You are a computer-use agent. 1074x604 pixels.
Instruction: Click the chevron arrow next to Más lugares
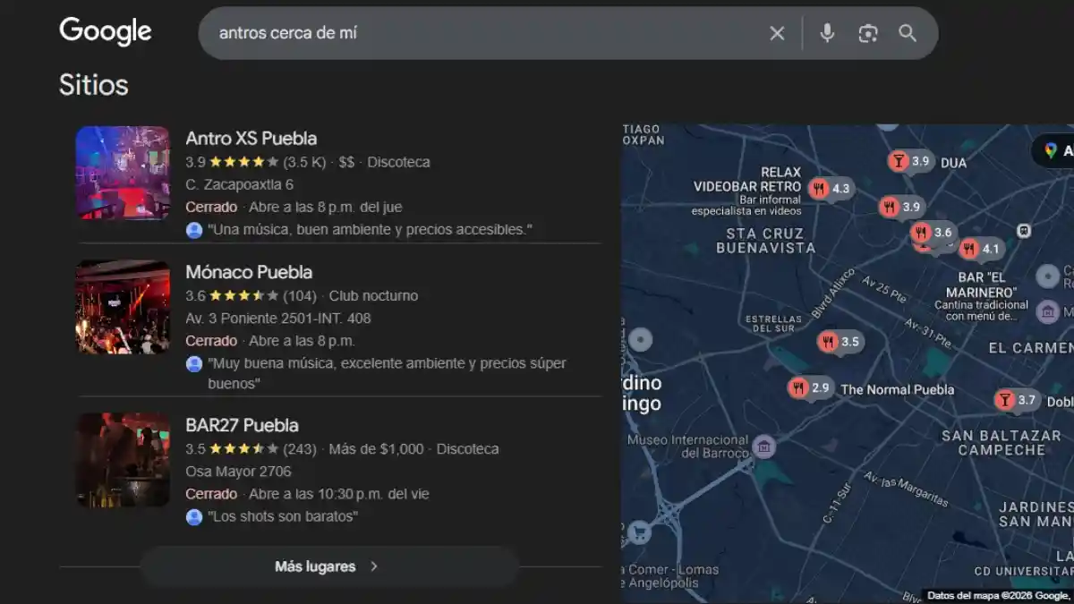(374, 566)
